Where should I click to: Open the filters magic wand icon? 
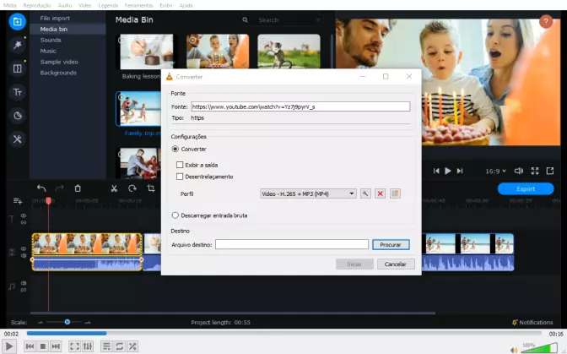pos(18,45)
